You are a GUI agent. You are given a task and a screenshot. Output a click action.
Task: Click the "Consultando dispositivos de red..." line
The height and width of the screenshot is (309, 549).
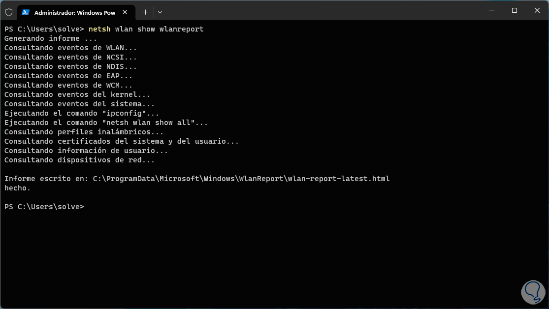tap(79, 160)
